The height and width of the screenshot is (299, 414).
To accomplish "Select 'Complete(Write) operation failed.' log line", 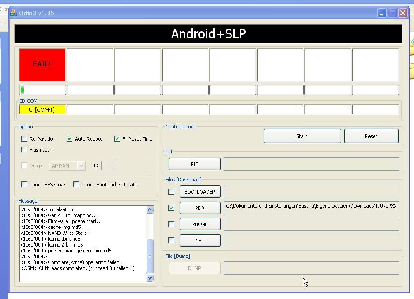I will [x=71, y=262].
